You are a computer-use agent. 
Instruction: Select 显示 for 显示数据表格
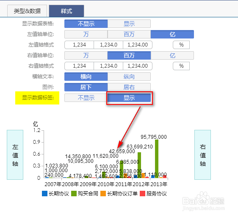click(129, 24)
